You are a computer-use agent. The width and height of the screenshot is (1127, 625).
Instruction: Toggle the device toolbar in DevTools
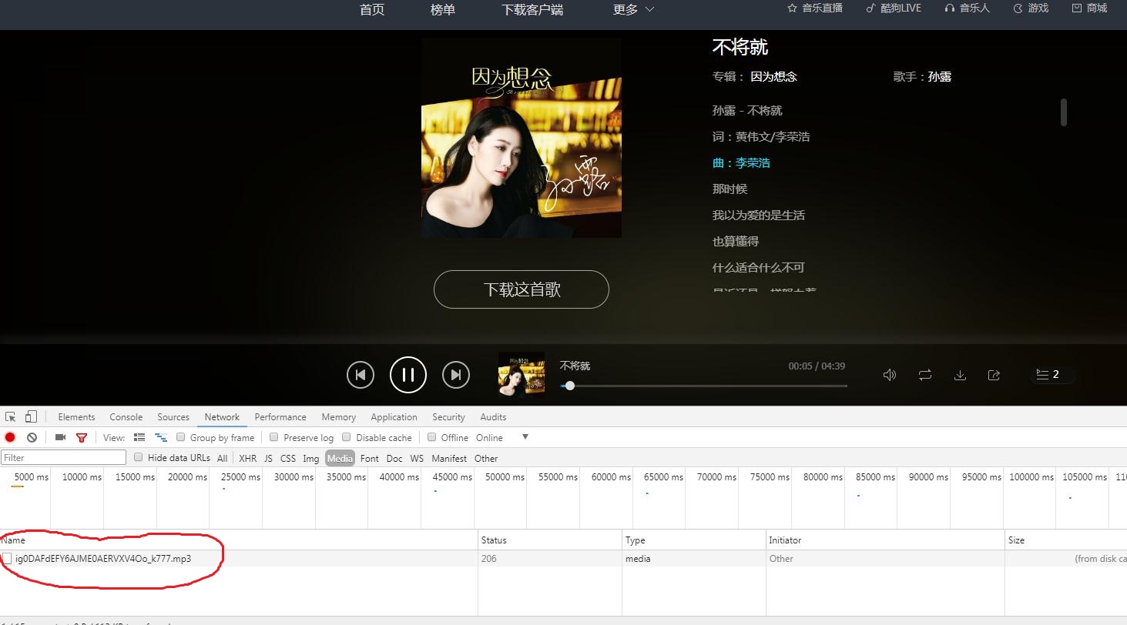[31, 416]
